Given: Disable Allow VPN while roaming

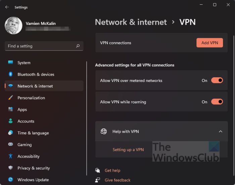Looking at the screenshot, I should pyautogui.click(x=217, y=102).
